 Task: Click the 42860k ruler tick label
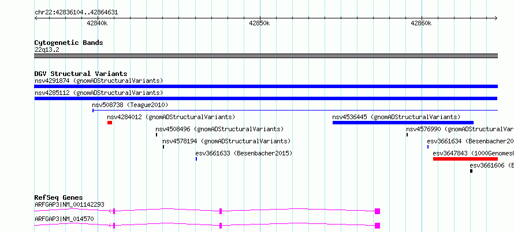[421, 23]
